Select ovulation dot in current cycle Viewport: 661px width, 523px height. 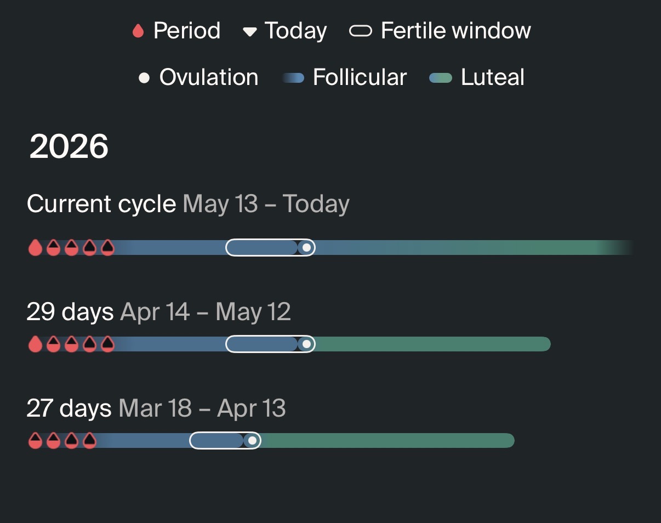point(307,248)
